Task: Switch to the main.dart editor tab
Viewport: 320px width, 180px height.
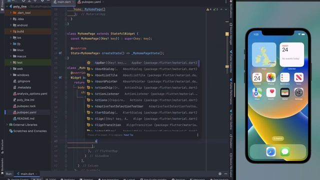Action: tap(63, 2)
